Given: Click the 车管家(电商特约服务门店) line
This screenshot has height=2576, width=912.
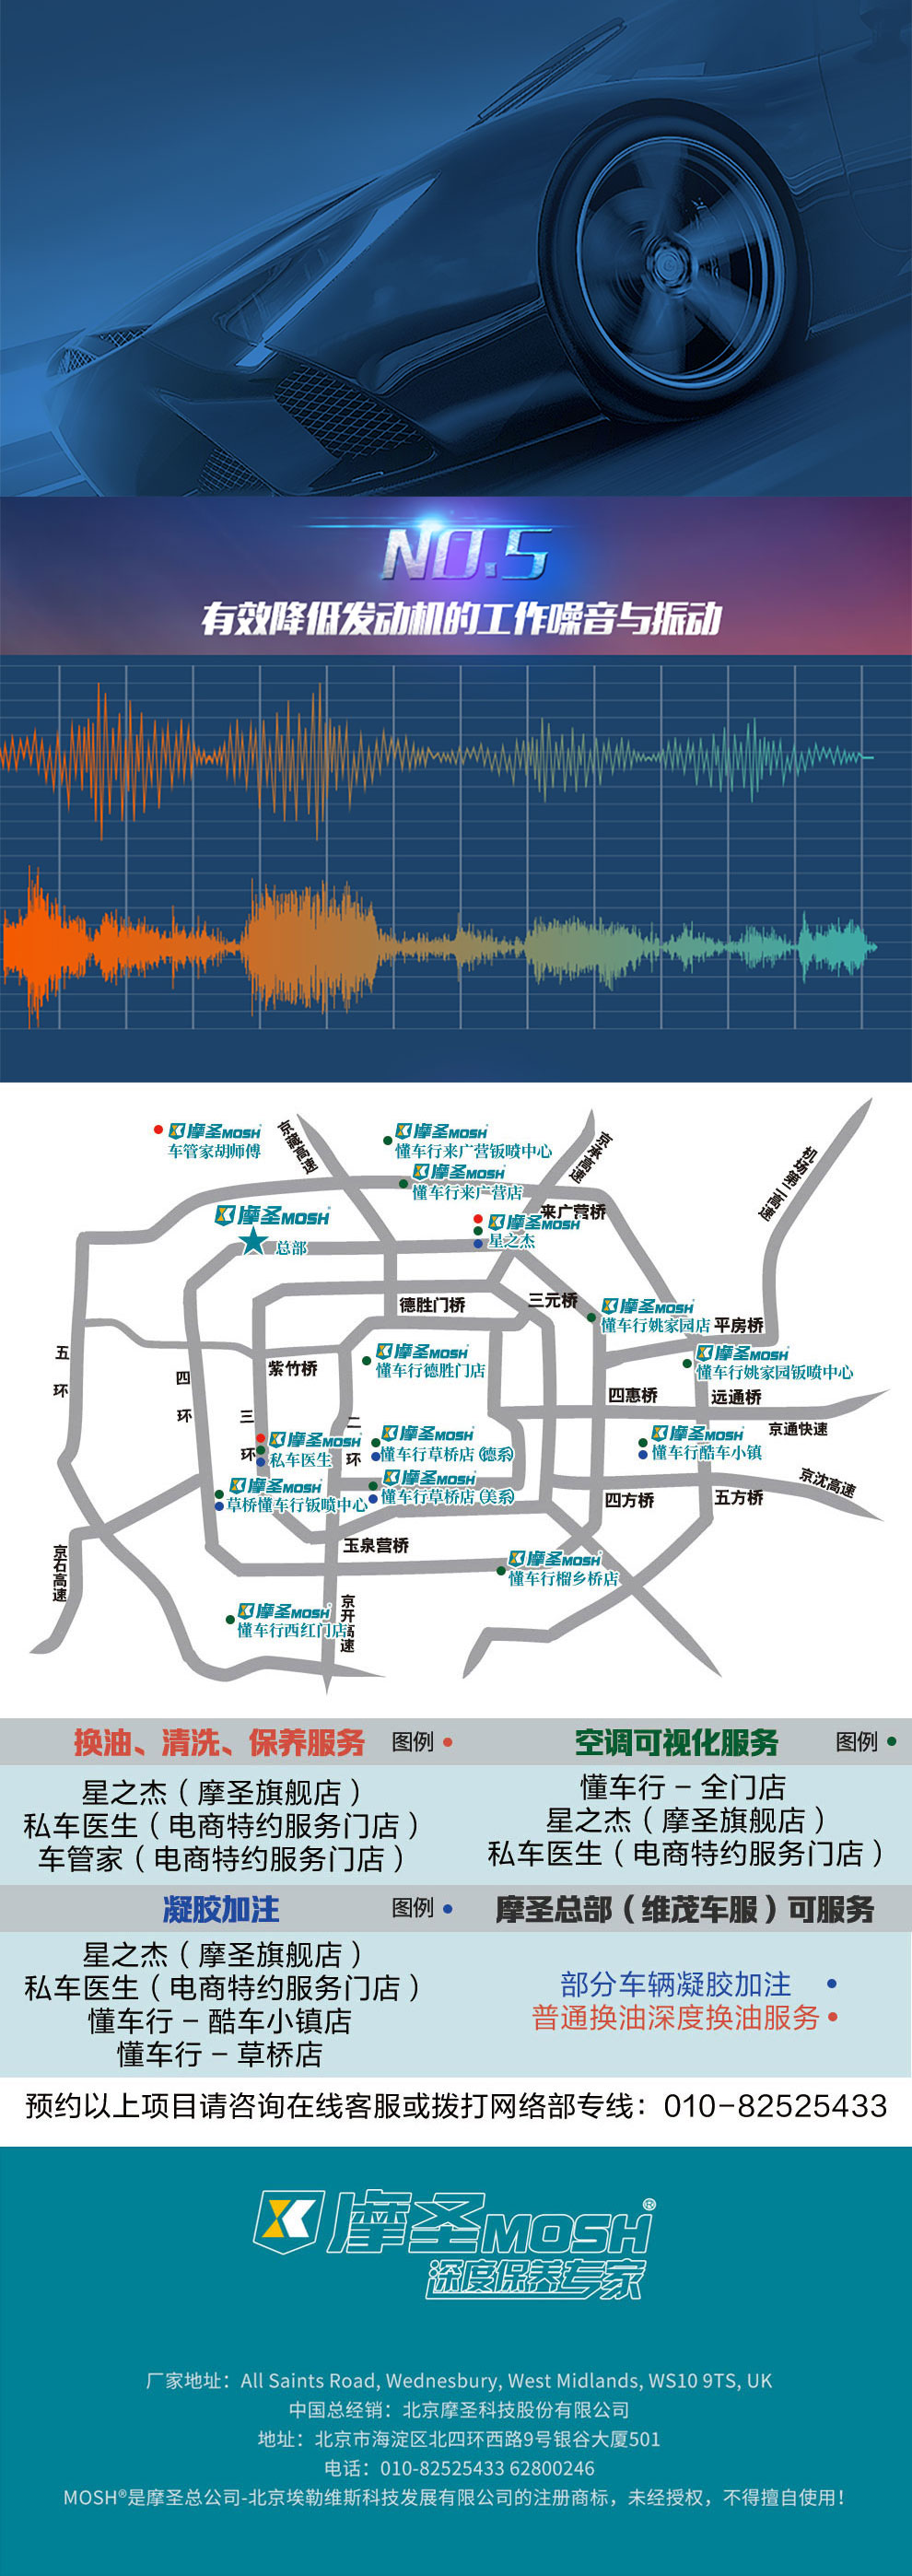Looking at the screenshot, I should click(221, 1858).
